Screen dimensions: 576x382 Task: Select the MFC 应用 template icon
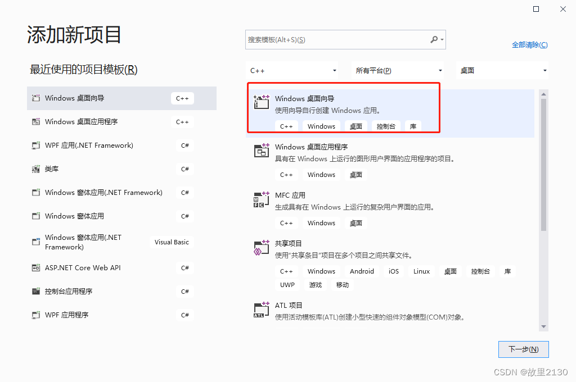(261, 199)
